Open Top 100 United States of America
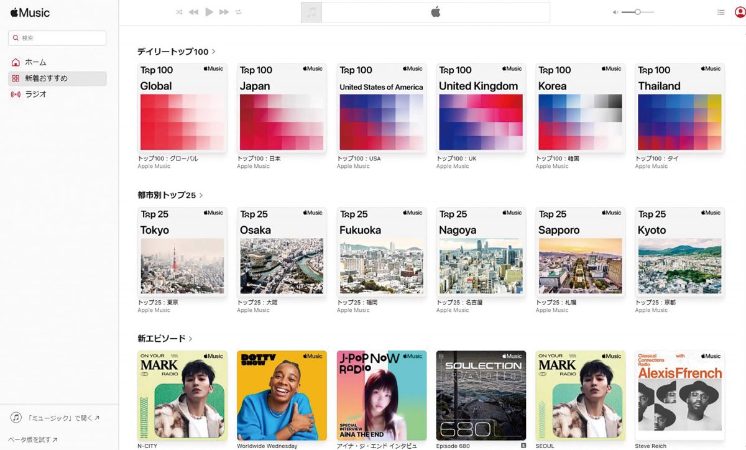The height and width of the screenshot is (450, 746). 382,108
